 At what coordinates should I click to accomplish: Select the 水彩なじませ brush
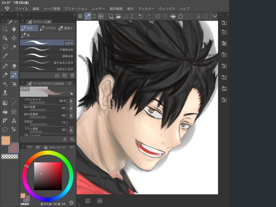tap(47, 69)
